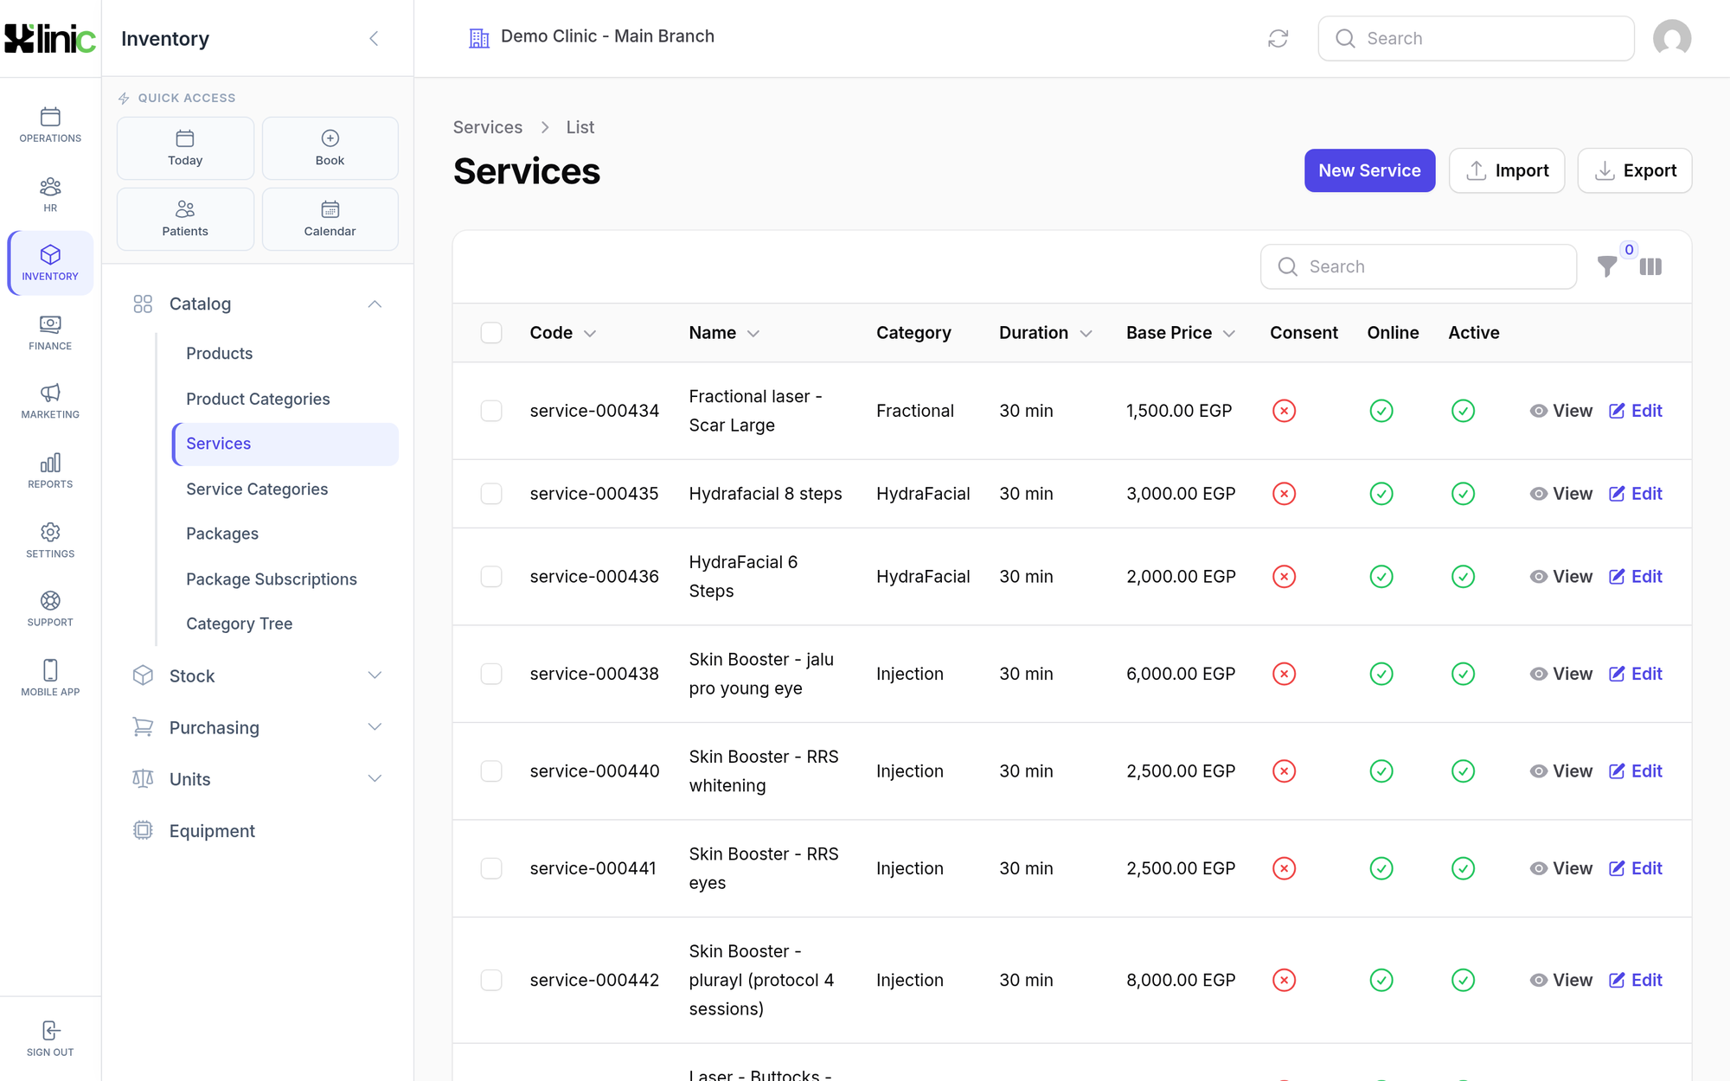Screen dimensions: 1730x1081
Task: Check the service-000438 row checkbox
Action: 491,674
